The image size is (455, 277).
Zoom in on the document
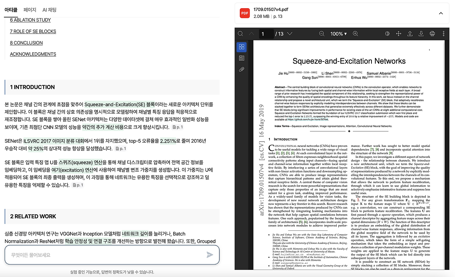coord(355,33)
